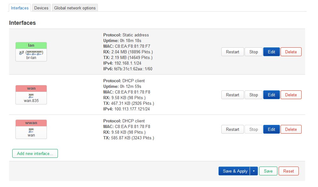The height and width of the screenshot is (187, 318).
Task: Select the red wwan interface badge
Action: [31, 123]
